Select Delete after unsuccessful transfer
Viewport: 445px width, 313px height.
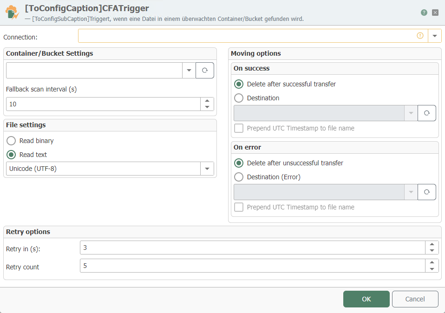pyautogui.click(x=239, y=163)
